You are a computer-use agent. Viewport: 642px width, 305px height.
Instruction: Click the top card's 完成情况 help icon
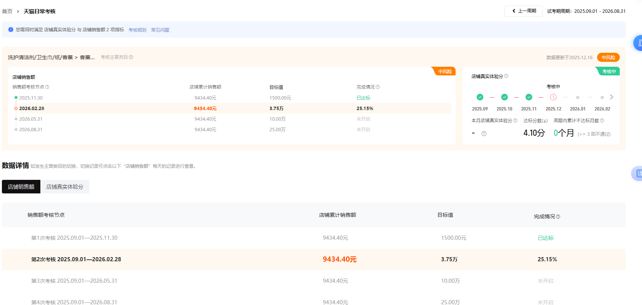(x=378, y=87)
